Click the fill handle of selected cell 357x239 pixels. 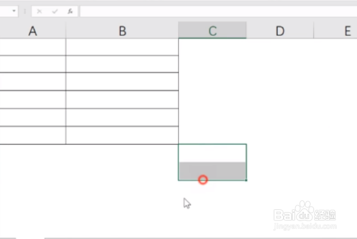click(x=246, y=181)
